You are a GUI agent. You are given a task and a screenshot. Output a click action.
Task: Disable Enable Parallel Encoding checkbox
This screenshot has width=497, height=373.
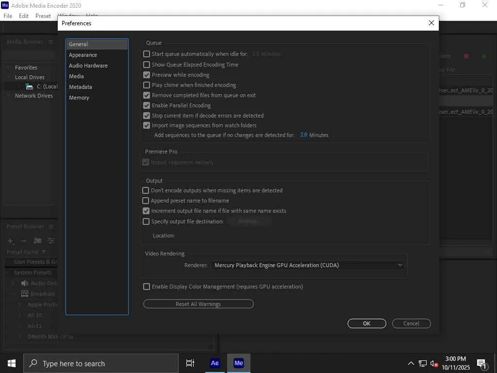147,105
